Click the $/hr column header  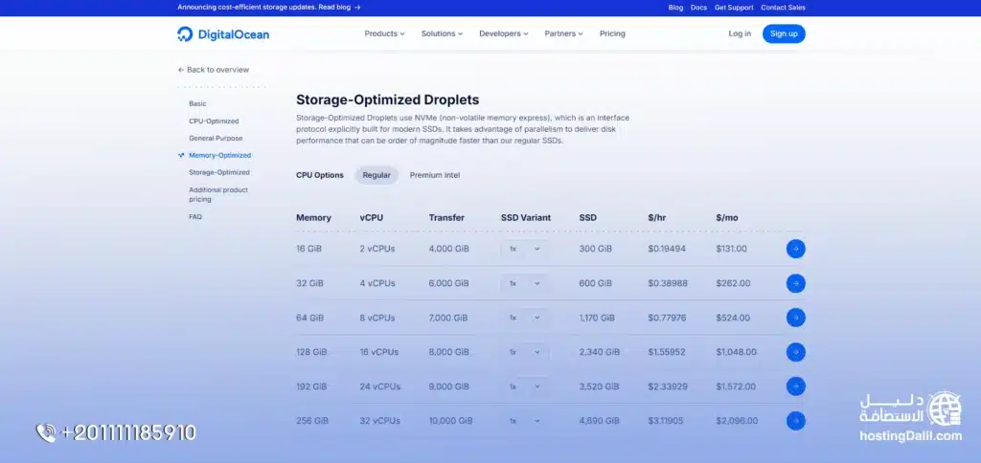click(657, 218)
